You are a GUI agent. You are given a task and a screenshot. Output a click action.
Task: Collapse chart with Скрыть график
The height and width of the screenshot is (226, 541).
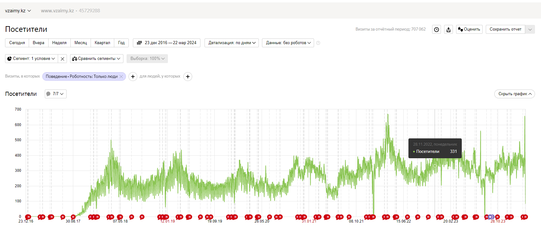(514, 94)
